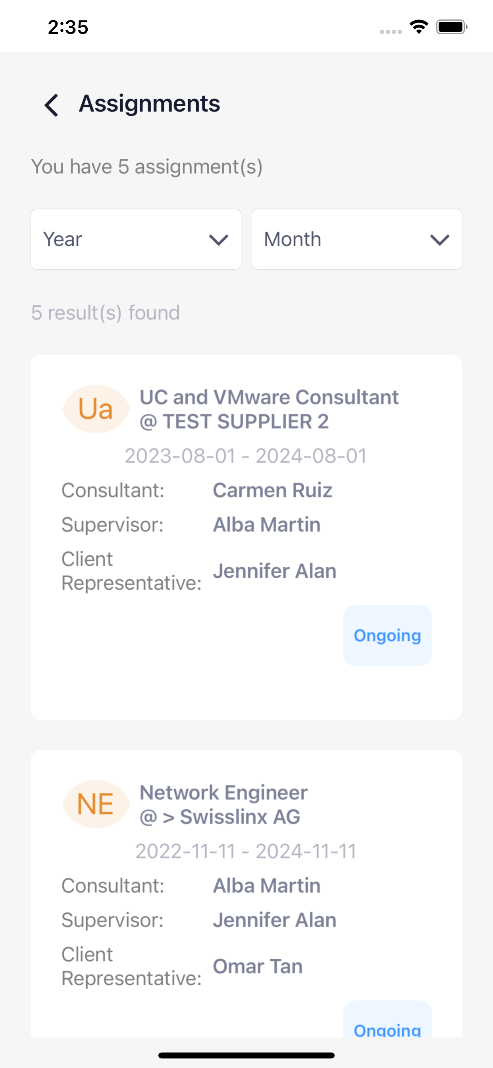Screen dimensions: 493x1068
Task: Select supervisor Alba Martin in first card
Action: (x=267, y=524)
